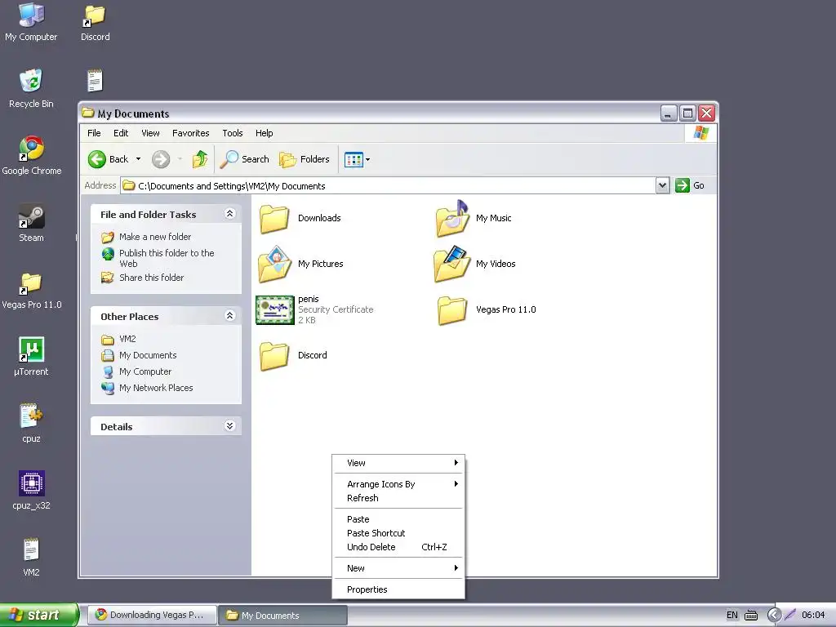Select Discord desktop shortcut icon
The height and width of the screenshot is (627, 836).
pos(95,16)
